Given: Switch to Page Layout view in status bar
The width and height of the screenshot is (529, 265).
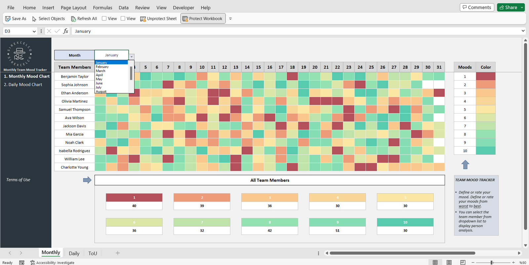Looking at the screenshot, I should [449, 262].
